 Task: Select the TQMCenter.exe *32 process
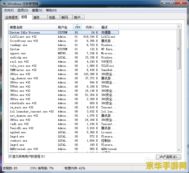click(x=64, y=70)
